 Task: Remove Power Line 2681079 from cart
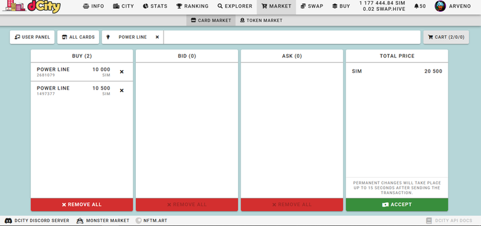pos(122,72)
